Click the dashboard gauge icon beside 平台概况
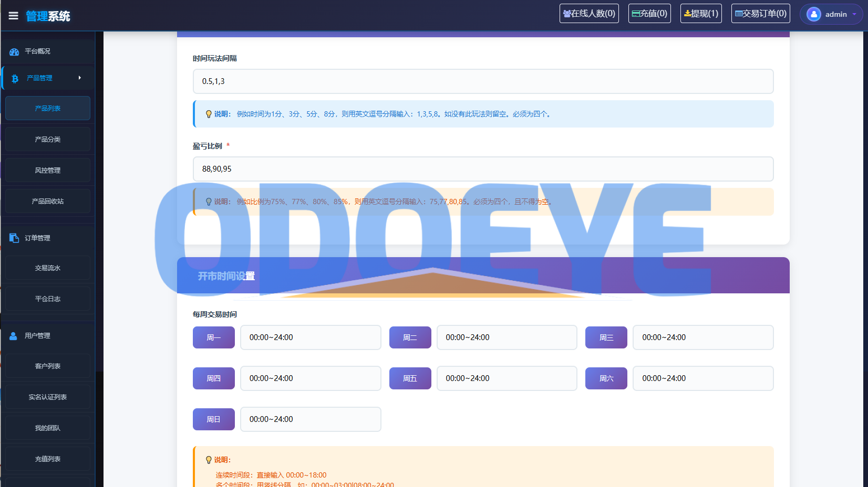 pos(14,51)
